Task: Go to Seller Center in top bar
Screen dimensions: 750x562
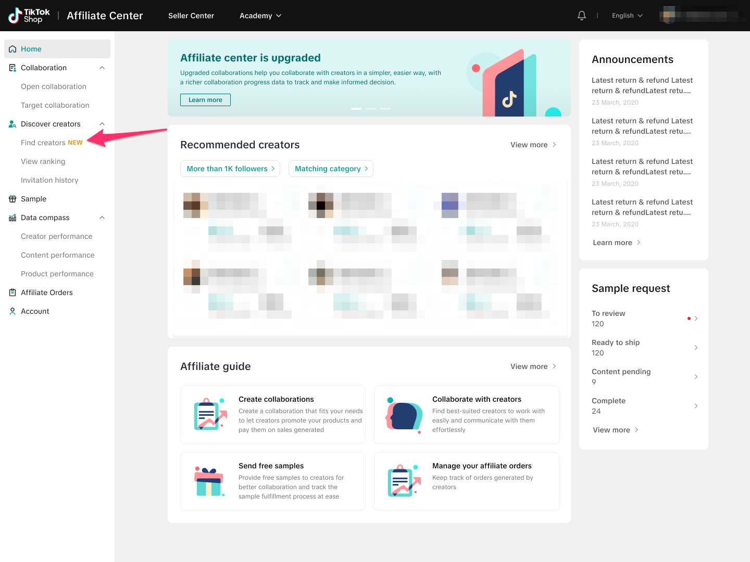Action: [191, 16]
